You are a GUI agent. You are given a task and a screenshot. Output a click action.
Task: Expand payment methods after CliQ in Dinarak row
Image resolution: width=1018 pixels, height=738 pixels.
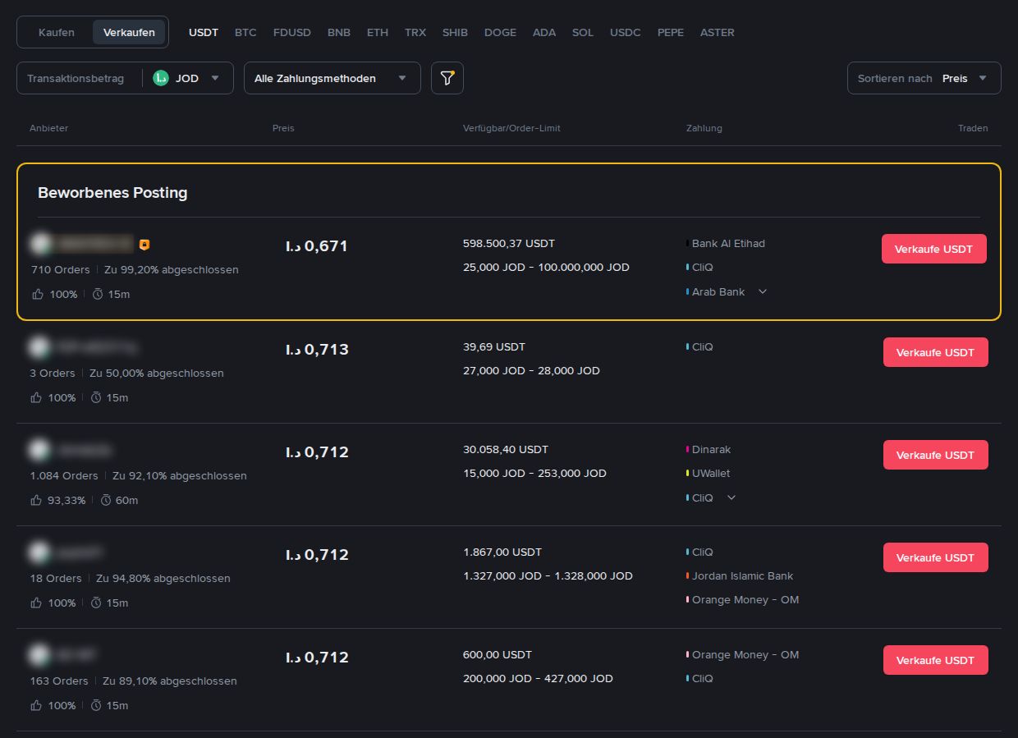coord(731,497)
